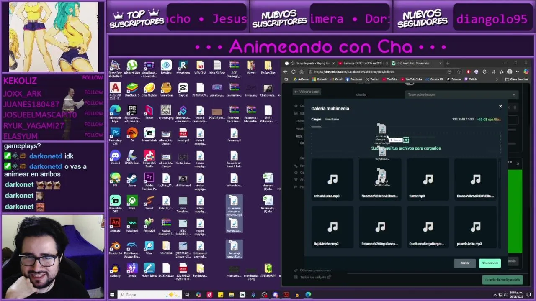Open the Windows Start menu
The width and height of the screenshot is (536, 301).
click(112, 295)
